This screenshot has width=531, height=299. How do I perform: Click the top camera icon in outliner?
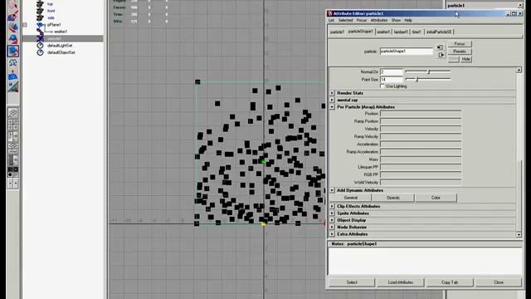40,4
